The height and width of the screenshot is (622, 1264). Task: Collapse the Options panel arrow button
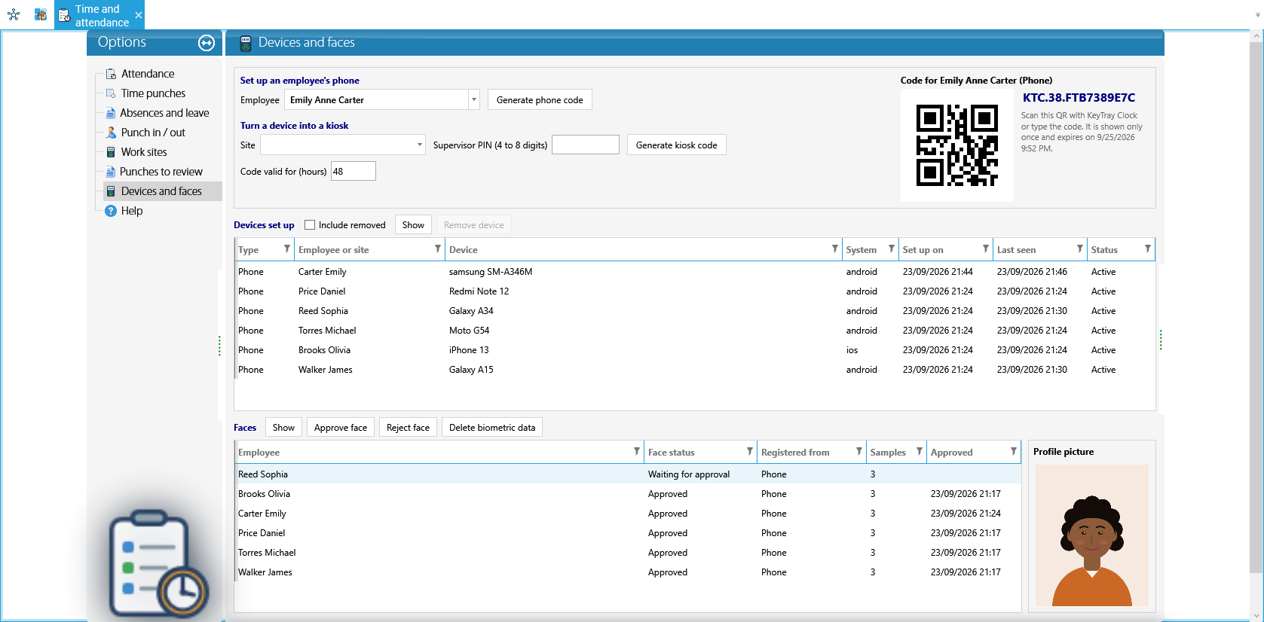point(207,43)
